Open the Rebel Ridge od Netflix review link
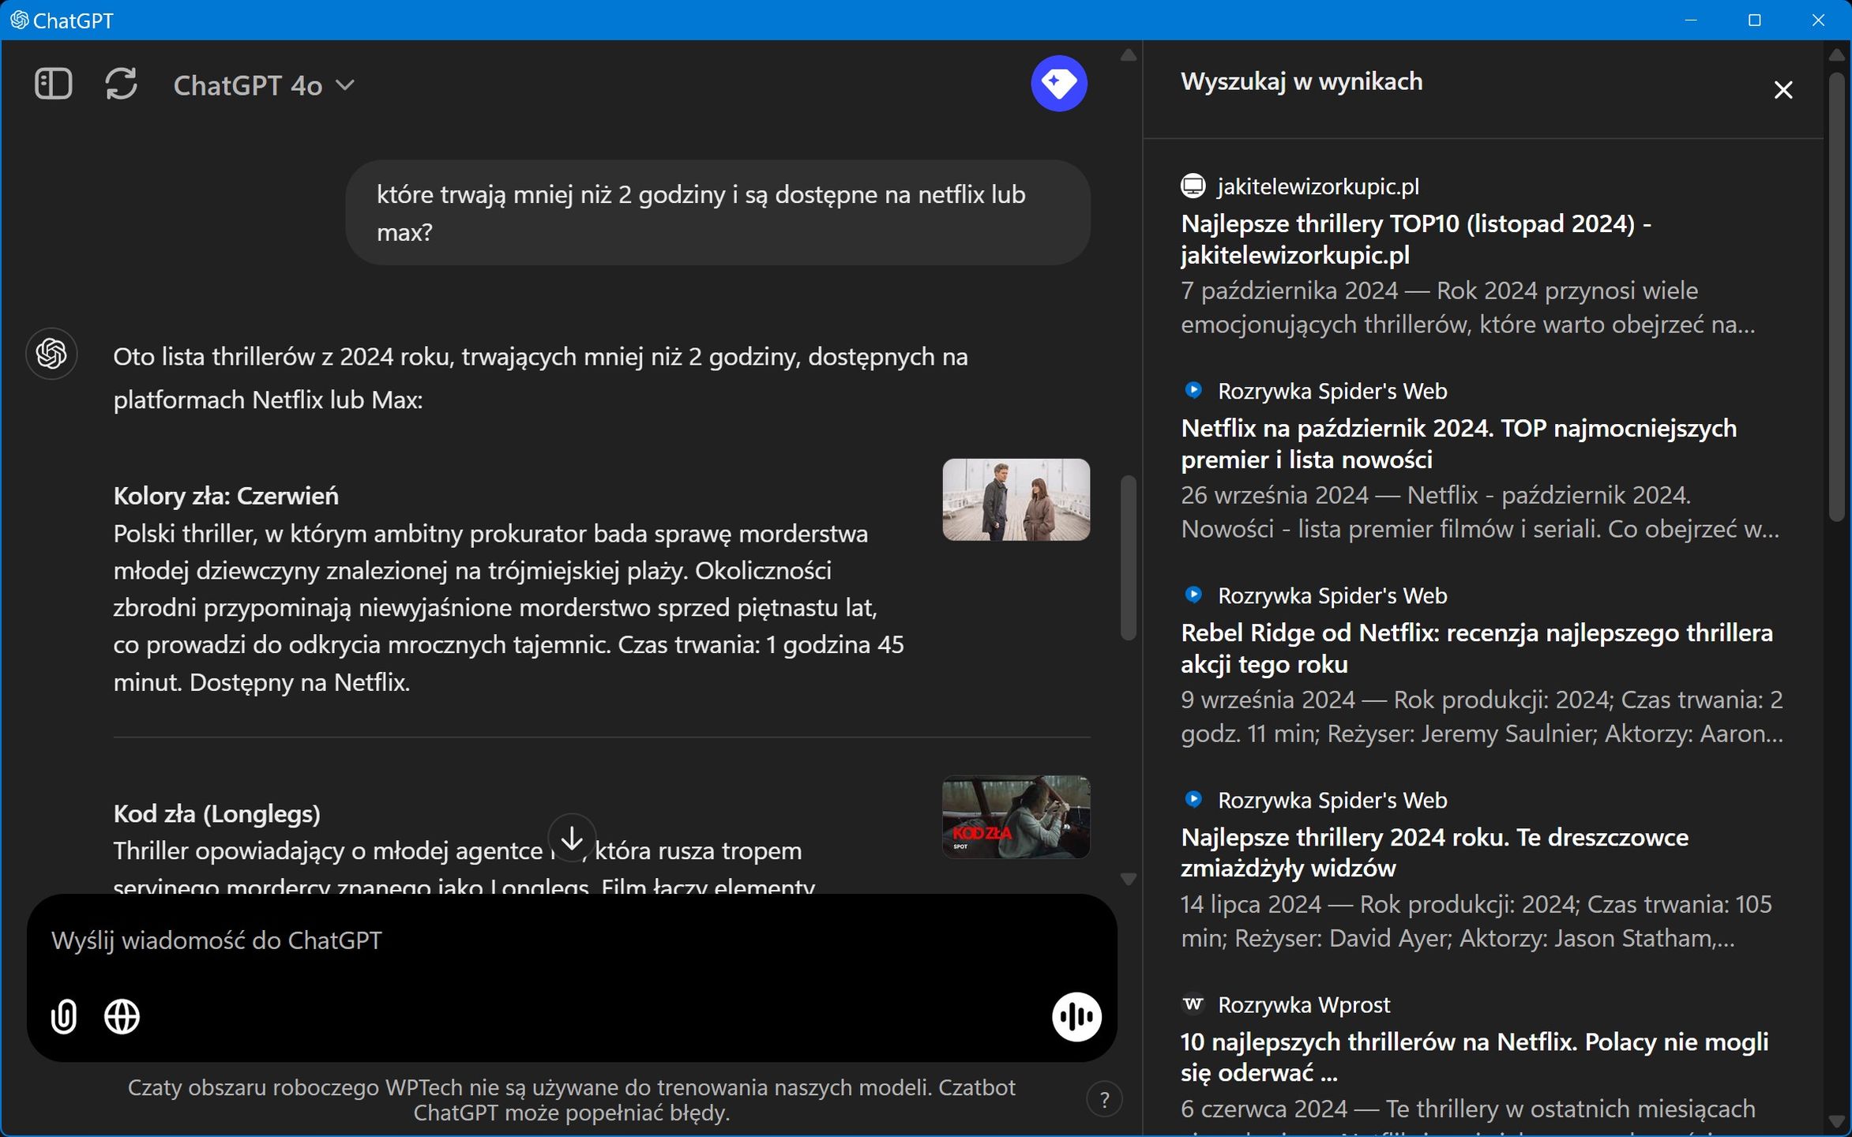Viewport: 1852px width, 1137px height. pos(1476,648)
